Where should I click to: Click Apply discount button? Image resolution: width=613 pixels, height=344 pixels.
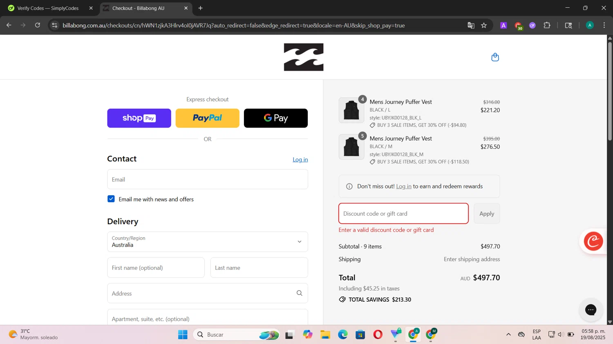click(x=487, y=214)
